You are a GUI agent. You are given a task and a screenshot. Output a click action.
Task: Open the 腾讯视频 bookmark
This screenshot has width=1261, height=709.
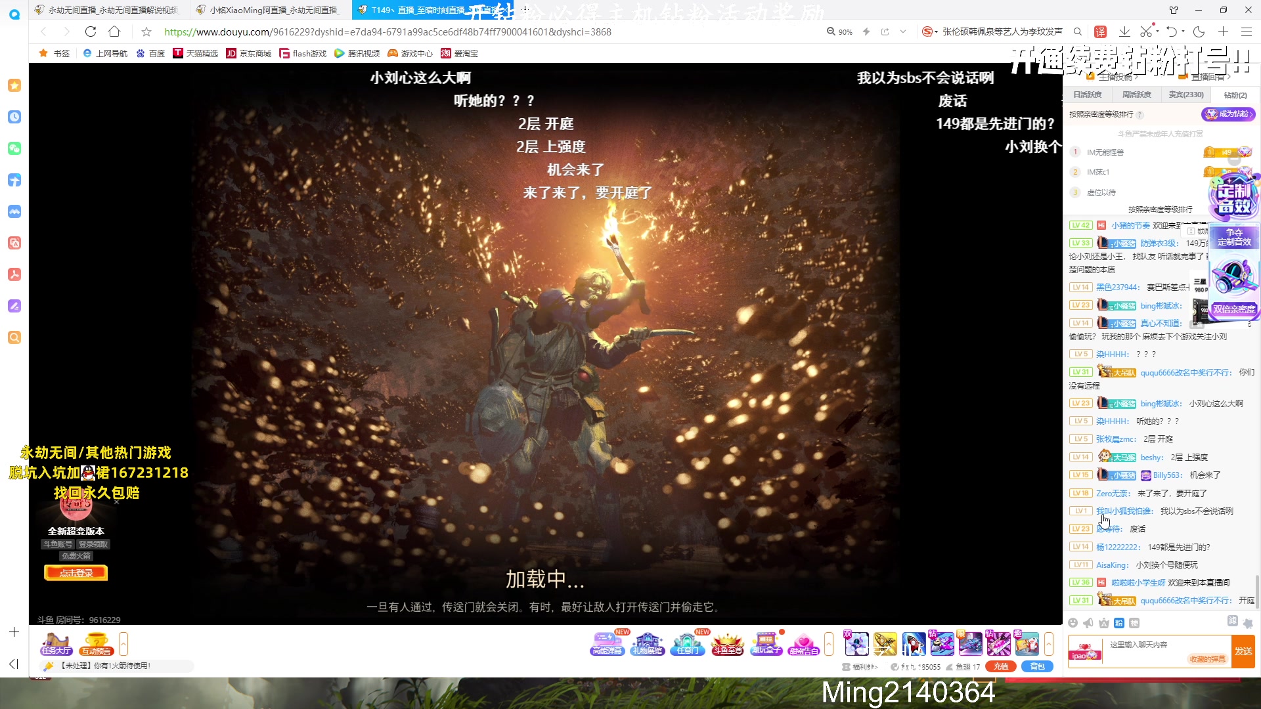(x=357, y=53)
